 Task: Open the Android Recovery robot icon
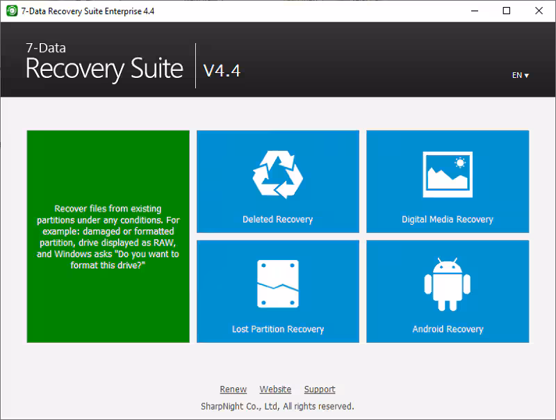(448, 284)
